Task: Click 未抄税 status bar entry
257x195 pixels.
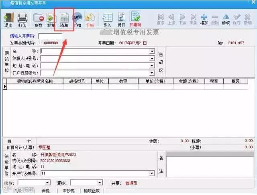Action: pos(69,191)
